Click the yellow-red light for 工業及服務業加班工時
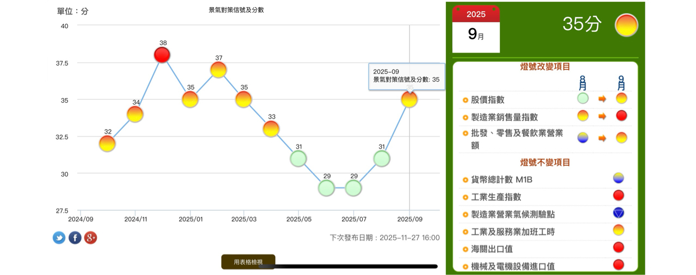 [618, 230]
